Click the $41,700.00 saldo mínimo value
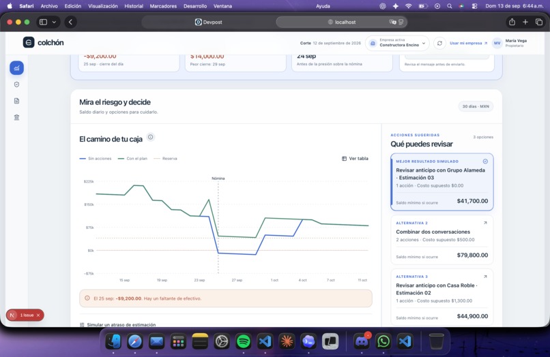550x357 pixels. (472, 201)
